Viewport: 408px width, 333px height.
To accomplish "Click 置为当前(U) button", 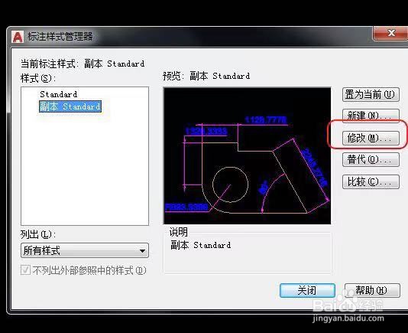I will (x=371, y=94).
